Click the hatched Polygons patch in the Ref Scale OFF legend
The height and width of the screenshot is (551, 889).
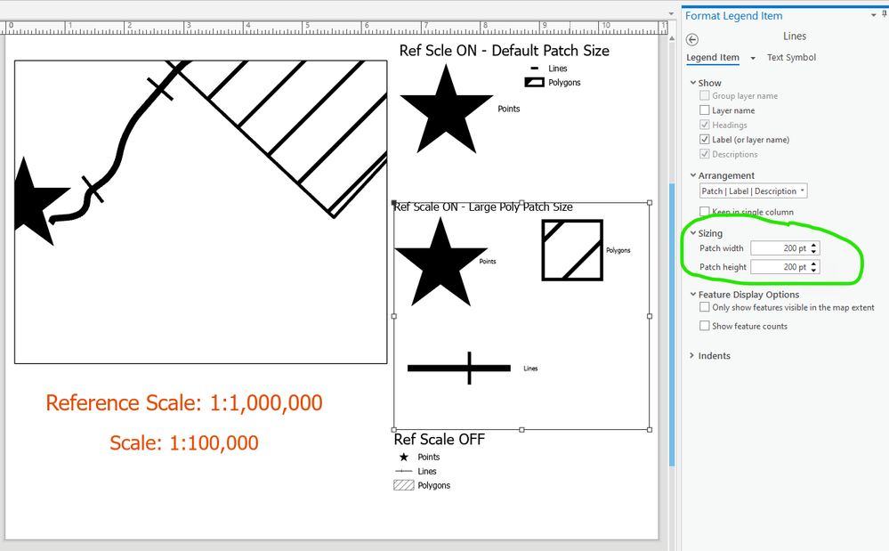(x=404, y=485)
